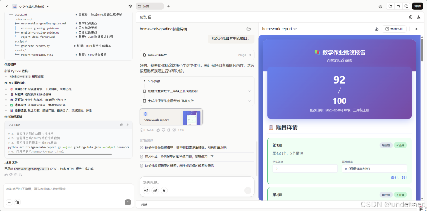427x211 pixels.
Task: Click the @ mention button
Action: pos(146,190)
